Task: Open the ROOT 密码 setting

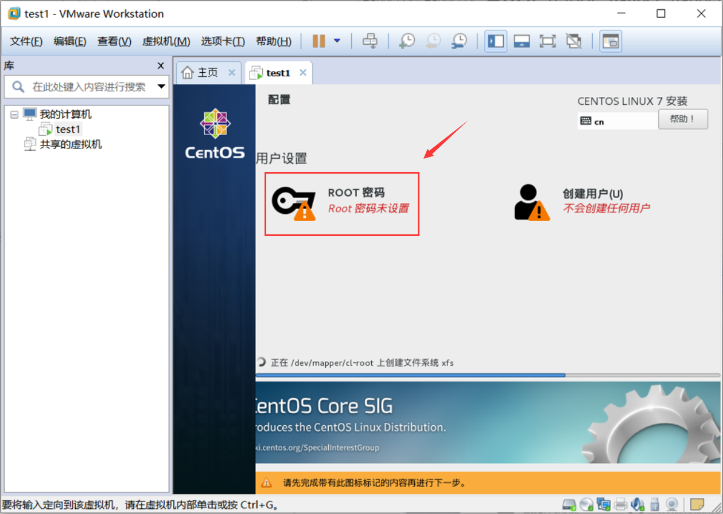Action: tap(341, 203)
